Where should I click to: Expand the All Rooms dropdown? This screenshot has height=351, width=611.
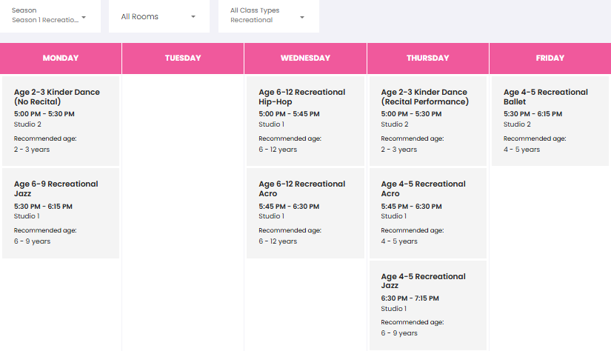[159, 16]
